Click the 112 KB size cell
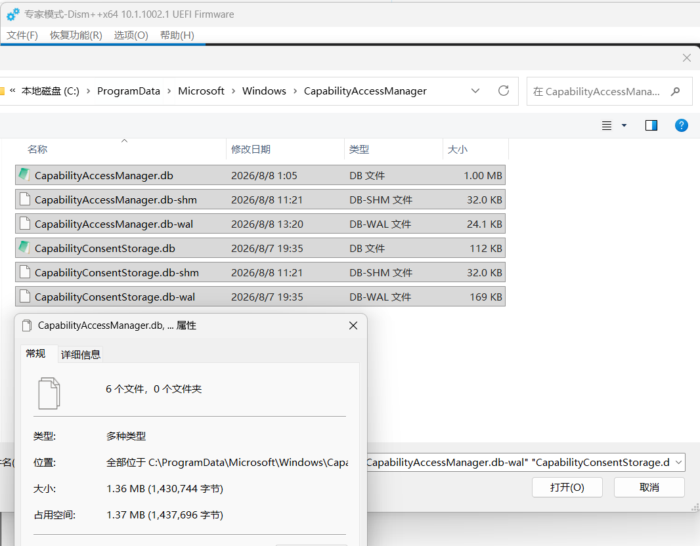 tap(486, 249)
